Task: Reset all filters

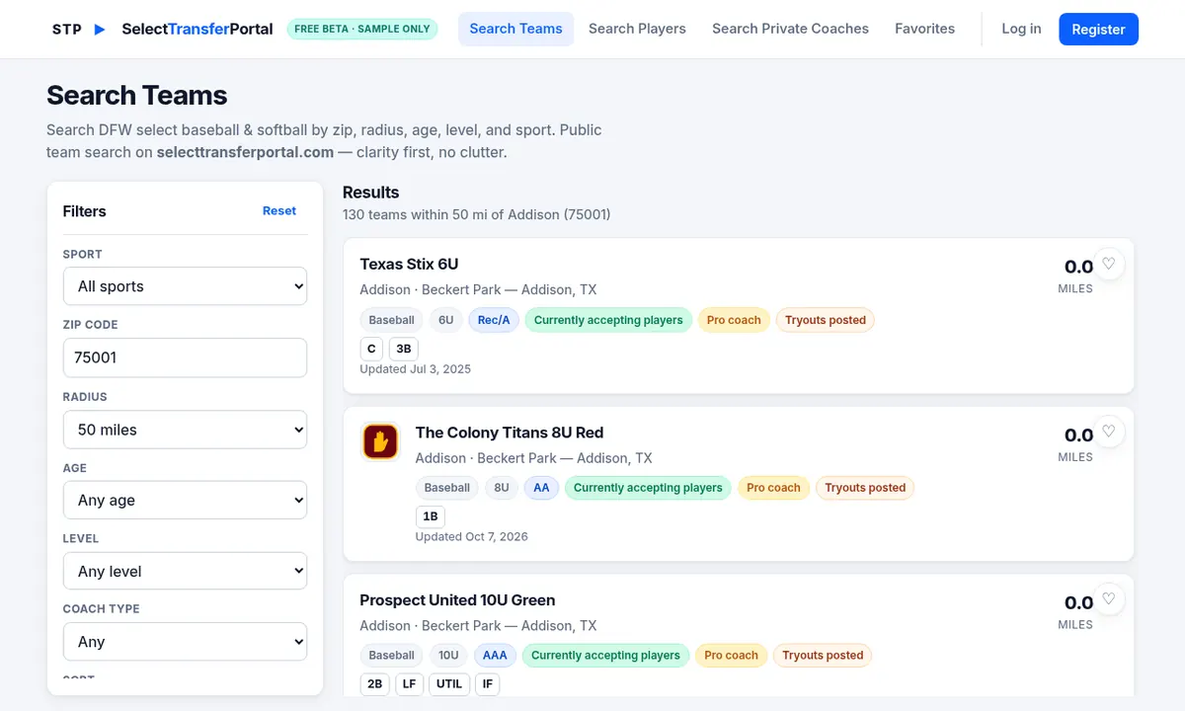Action: pos(279,210)
